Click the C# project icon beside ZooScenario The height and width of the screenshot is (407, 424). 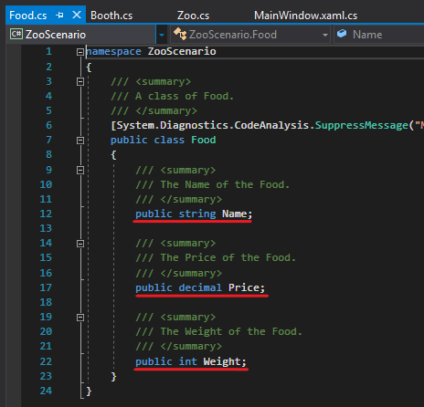point(16,34)
